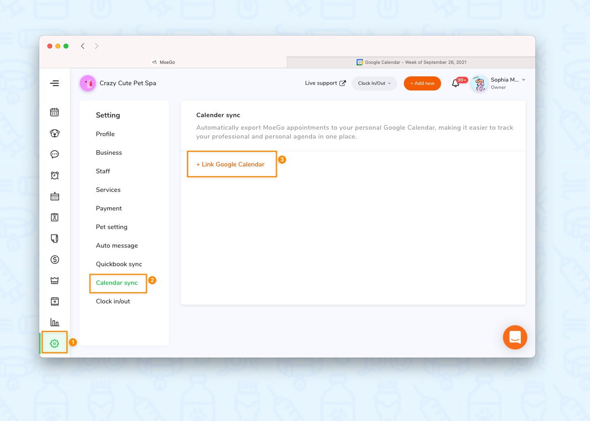Open the schedule grid calendar icon
The width and height of the screenshot is (590, 421).
click(55, 196)
